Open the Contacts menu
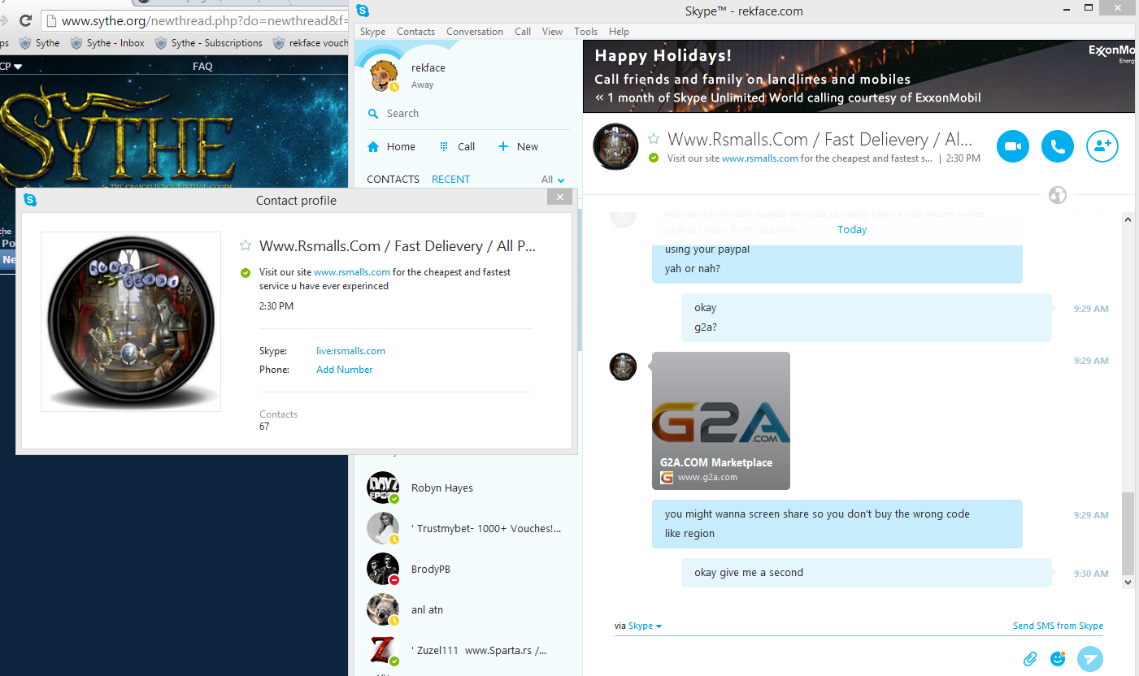 point(416,32)
